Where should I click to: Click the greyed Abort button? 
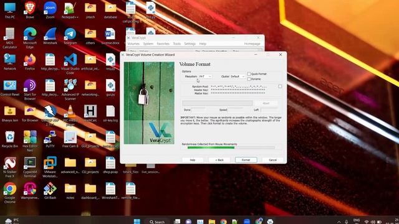click(x=266, y=103)
